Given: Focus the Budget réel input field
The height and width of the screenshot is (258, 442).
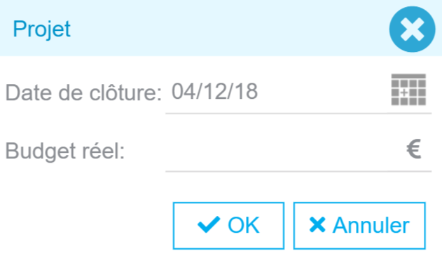Looking at the screenshot, I should pos(298,151).
